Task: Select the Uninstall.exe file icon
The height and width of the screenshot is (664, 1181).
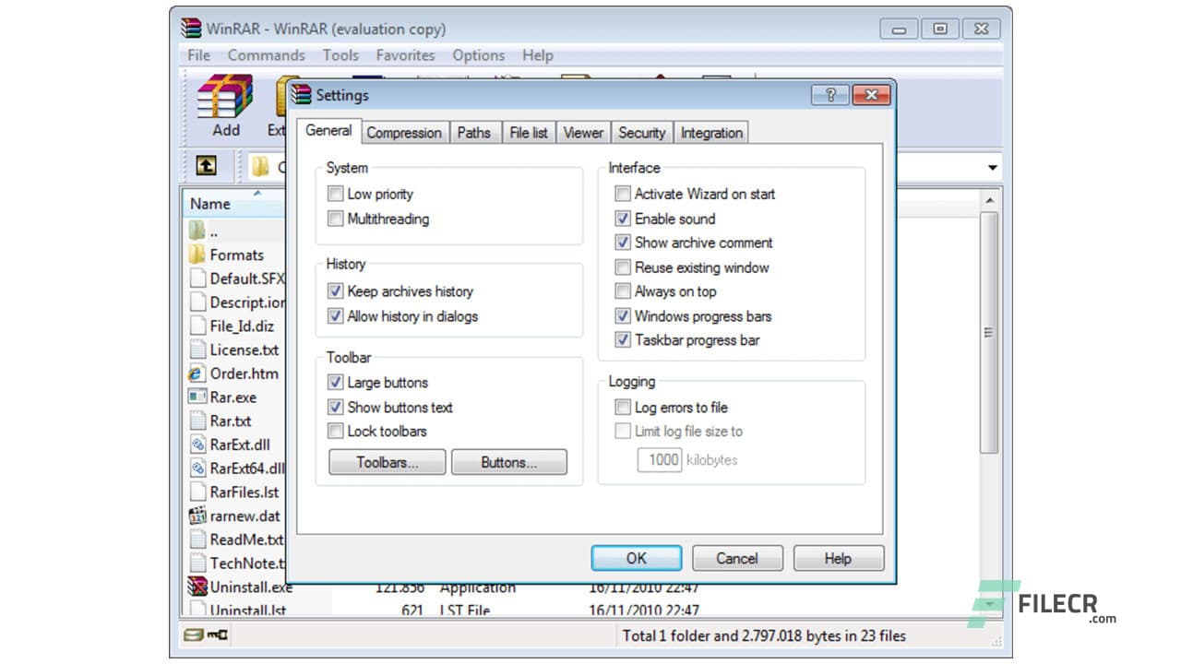Action: click(x=198, y=587)
